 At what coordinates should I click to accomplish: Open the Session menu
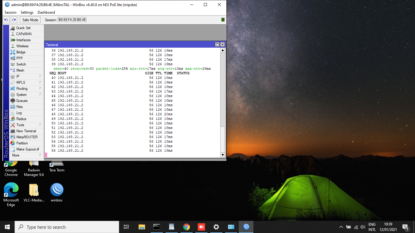[x=10, y=12]
